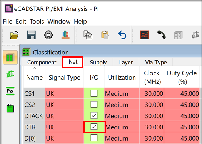The height and width of the screenshot is (144, 202).
Task: Select the CS1 net name cell
Action: [x=34, y=93]
